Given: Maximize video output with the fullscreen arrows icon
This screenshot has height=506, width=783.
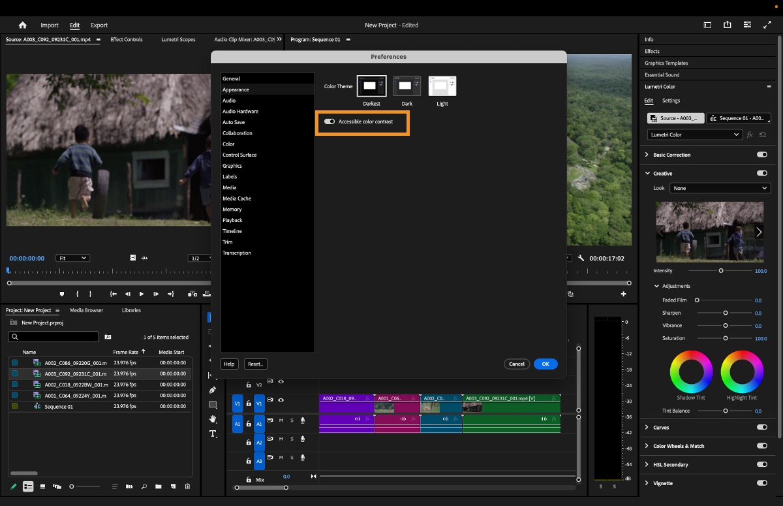Looking at the screenshot, I should click(x=767, y=25).
